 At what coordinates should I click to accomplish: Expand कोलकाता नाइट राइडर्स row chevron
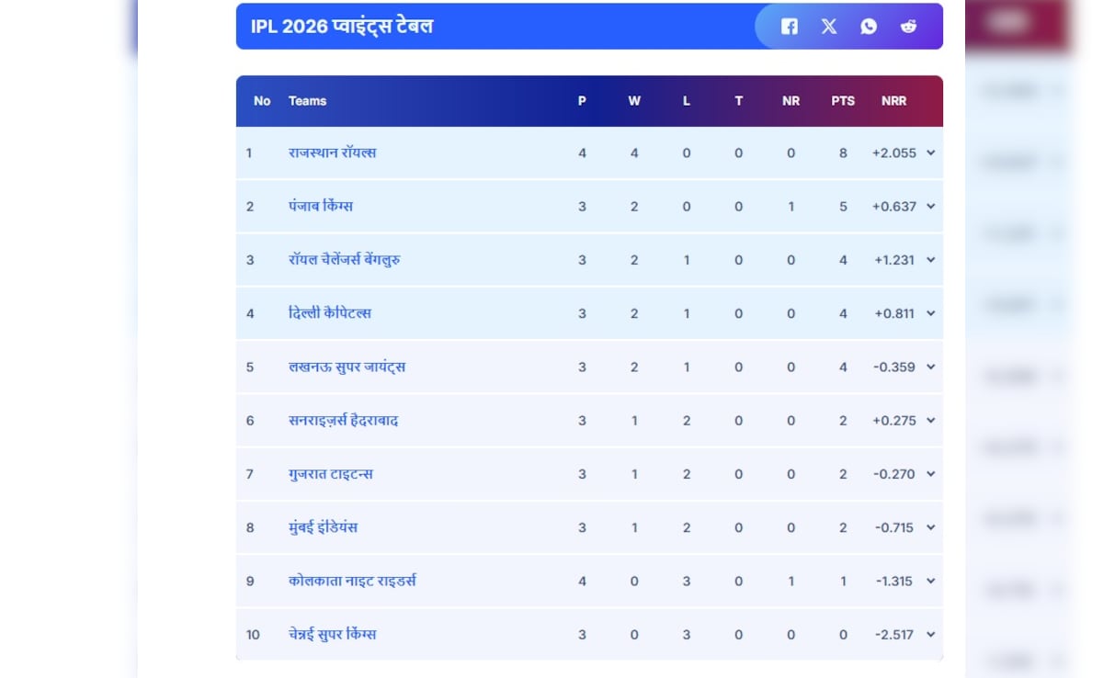coord(930,582)
